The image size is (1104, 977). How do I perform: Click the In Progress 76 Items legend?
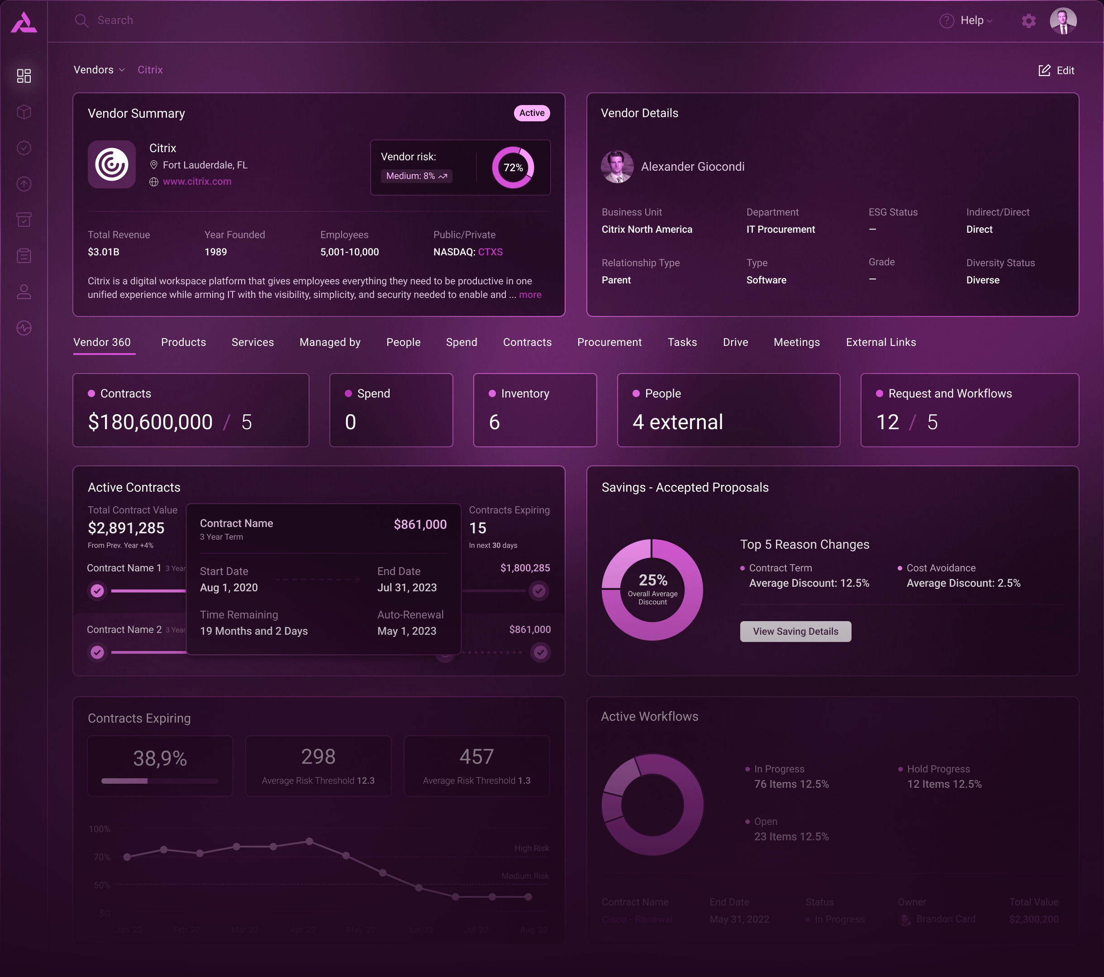click(787, 776)
